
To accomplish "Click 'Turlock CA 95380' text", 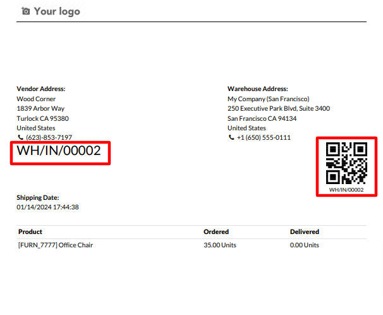I will point(42,118).
